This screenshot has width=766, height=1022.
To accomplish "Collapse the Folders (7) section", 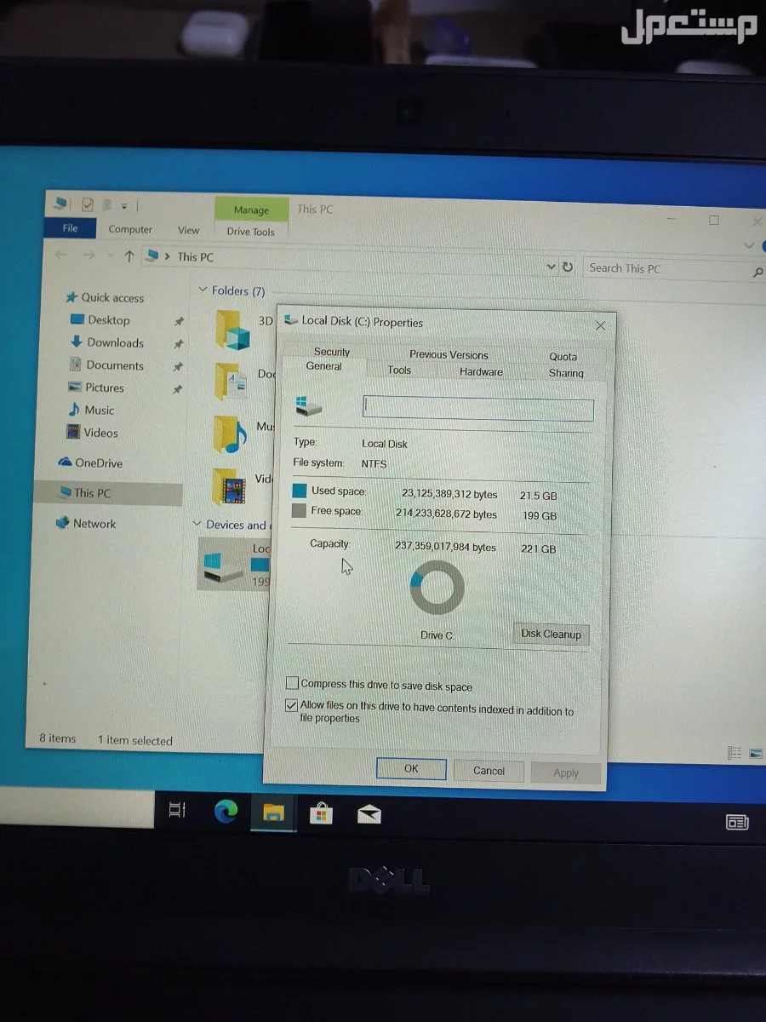I will pyautogui.click(x=203, y=290).
